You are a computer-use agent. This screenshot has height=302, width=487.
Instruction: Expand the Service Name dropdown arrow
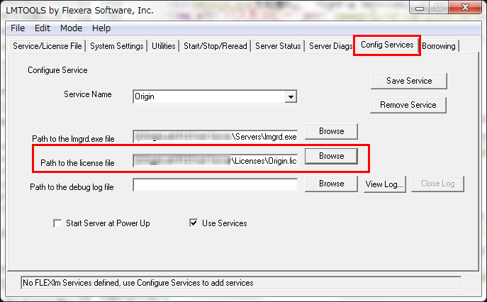click(291, 96)
